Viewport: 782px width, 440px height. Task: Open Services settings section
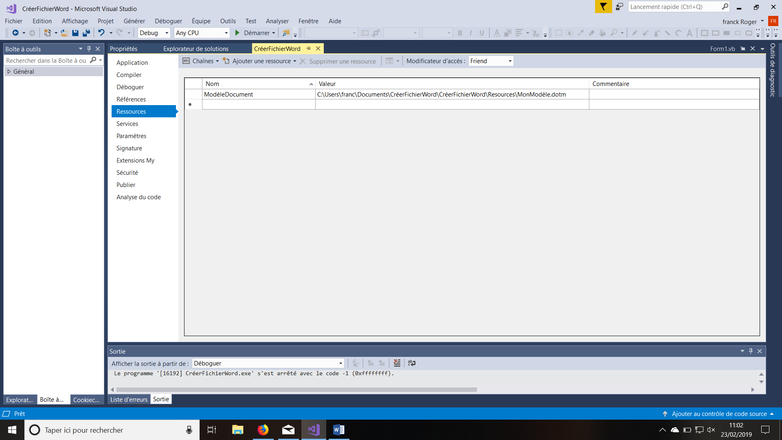click(x=127, y=123)
